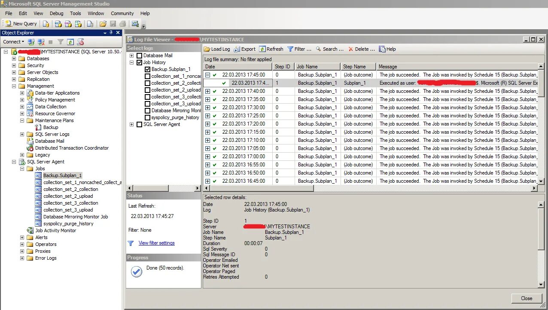Click Export in Log File Viewer toolbar

(x=245, y=49)
